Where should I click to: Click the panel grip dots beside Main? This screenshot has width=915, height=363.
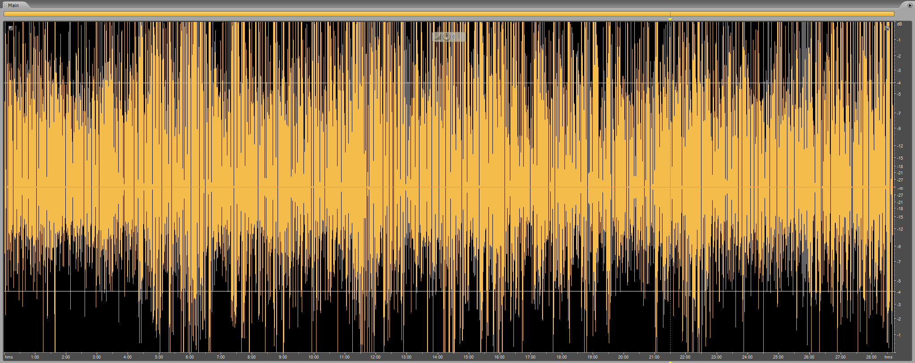pos(5,5)
